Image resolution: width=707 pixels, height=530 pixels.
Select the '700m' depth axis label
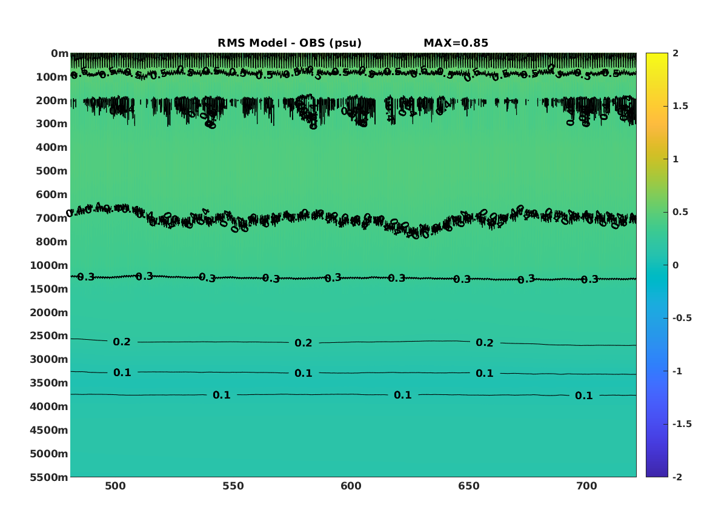(x=52, y=218)
